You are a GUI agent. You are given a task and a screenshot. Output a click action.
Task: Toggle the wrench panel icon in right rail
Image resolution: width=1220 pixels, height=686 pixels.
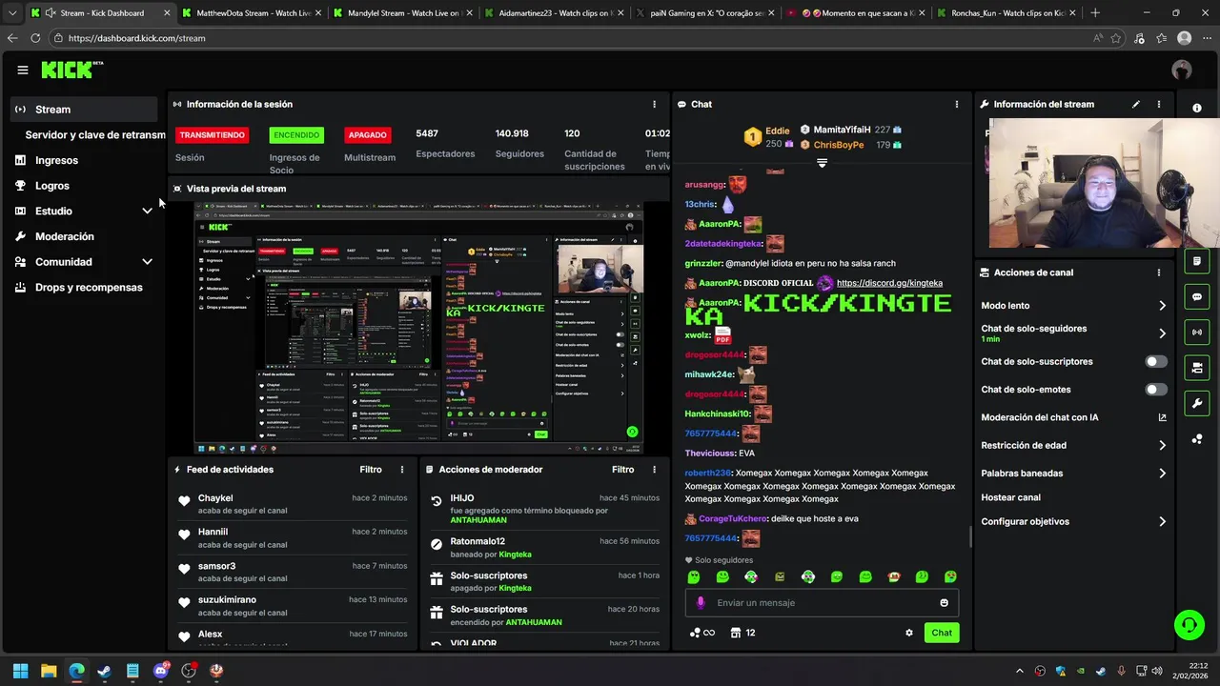click(1197, 403)
